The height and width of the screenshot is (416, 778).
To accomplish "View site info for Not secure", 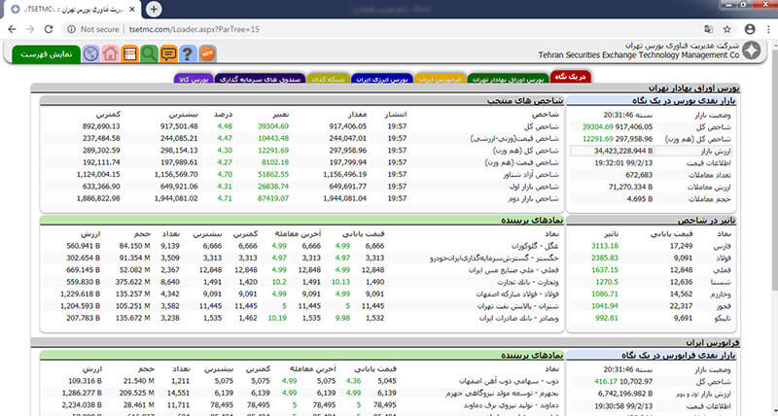I will pos(93,29).
